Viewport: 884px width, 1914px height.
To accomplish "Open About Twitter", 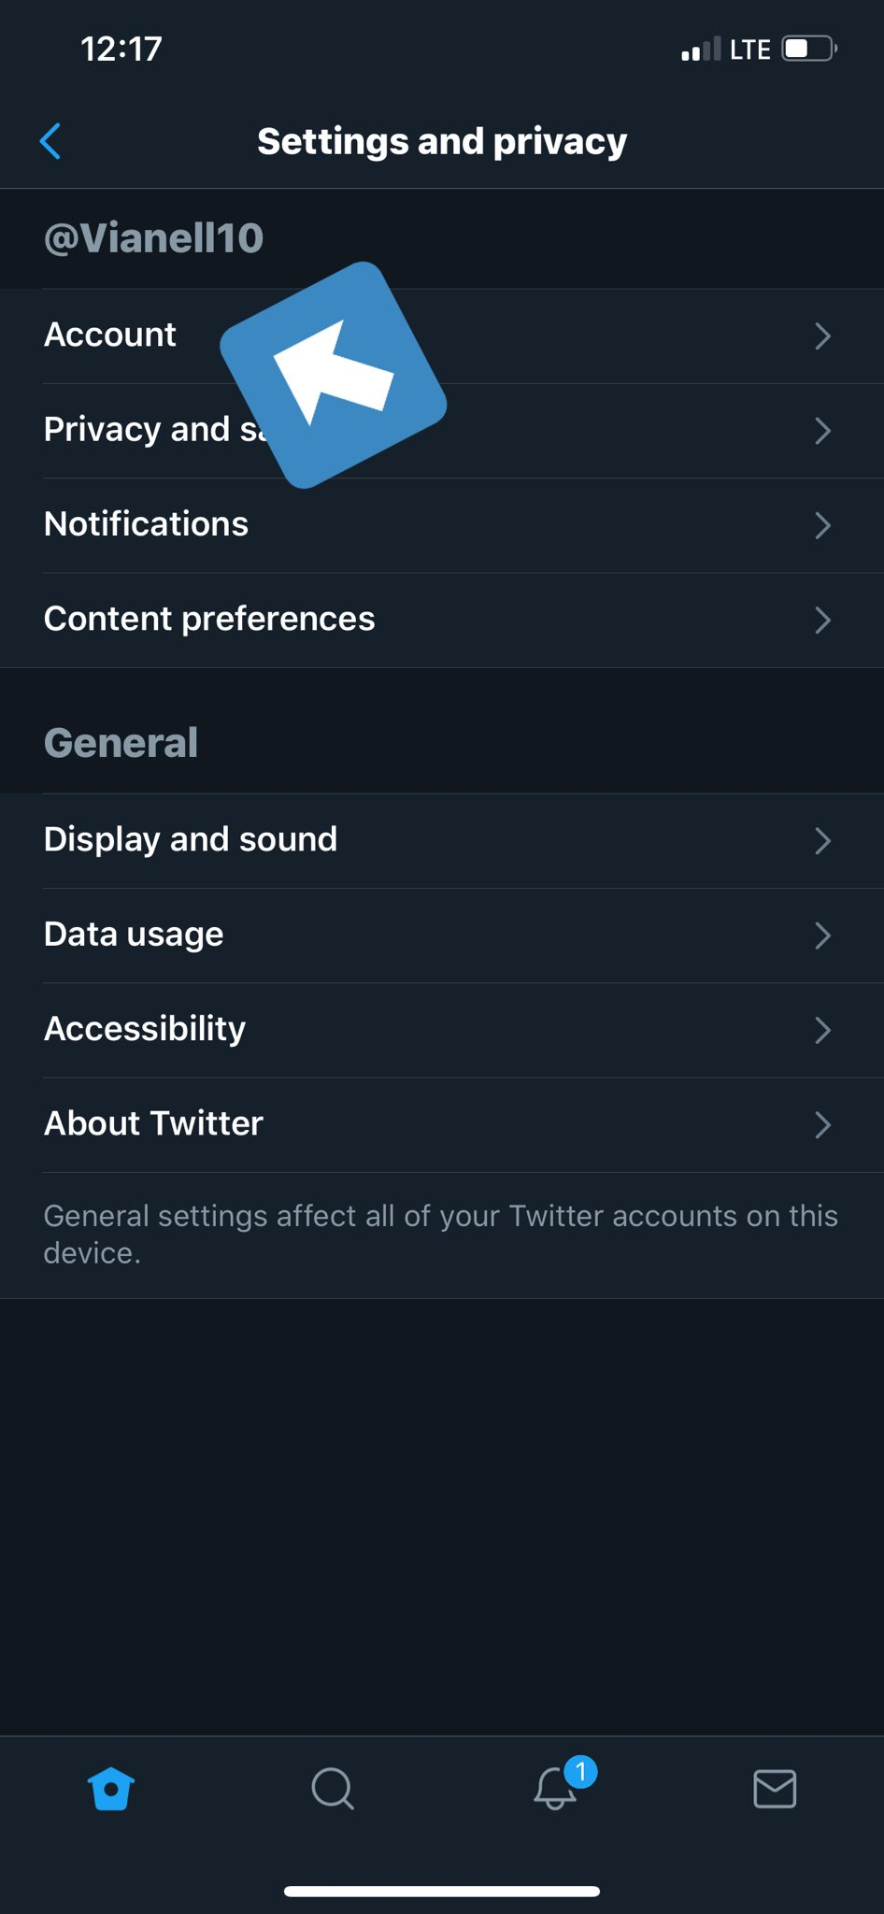I will (442, 1125).
